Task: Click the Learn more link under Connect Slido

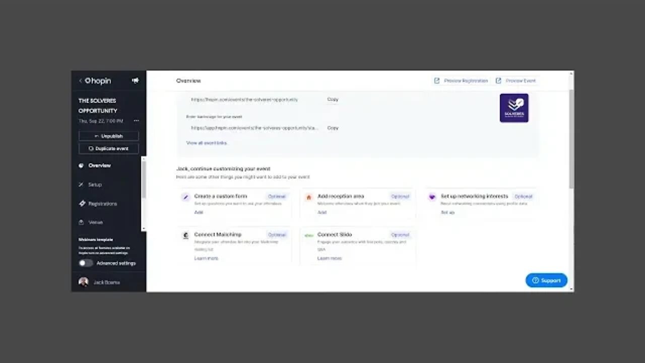Action: (329, 258)
